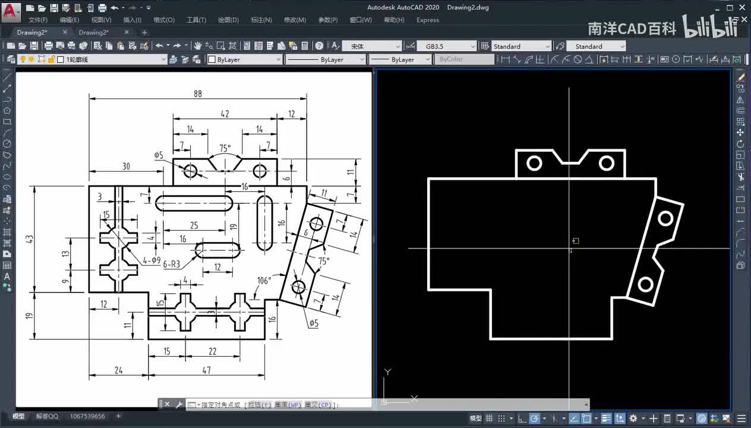Select the 模型 layout tab at bottom left
Image resolution: width=751 pixels, height=428 pixels.
19,417
